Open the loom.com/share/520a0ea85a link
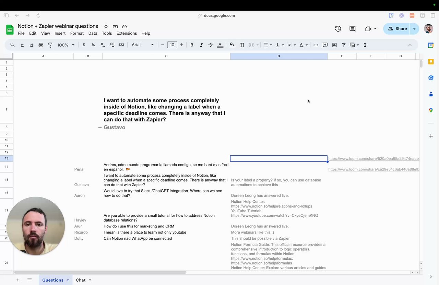This screenshot has height=285, width=439. pos(374,159)
